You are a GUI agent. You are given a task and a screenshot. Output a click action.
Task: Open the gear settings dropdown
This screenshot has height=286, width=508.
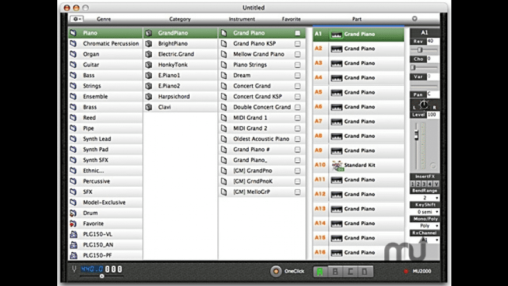(x=76, y=19)
